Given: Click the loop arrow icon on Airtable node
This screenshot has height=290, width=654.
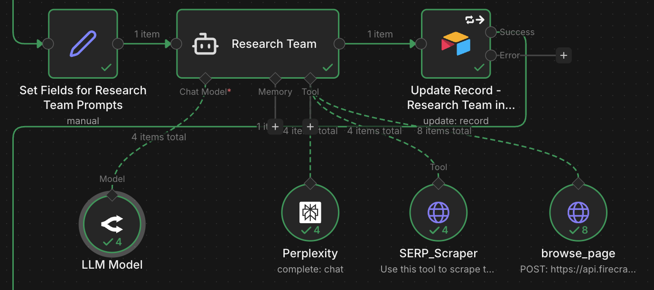Looking at the screenshot, I should pyautogui.click(x=474, y=19).
